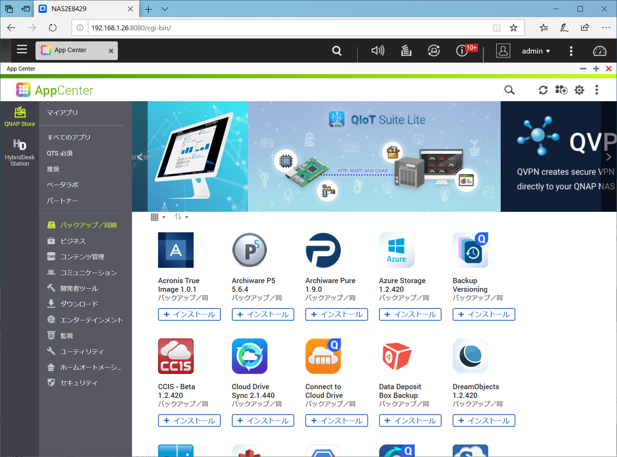Screen dimensions: 617x457
Task: Refresh the App Center list
Action: click(543, 90)
